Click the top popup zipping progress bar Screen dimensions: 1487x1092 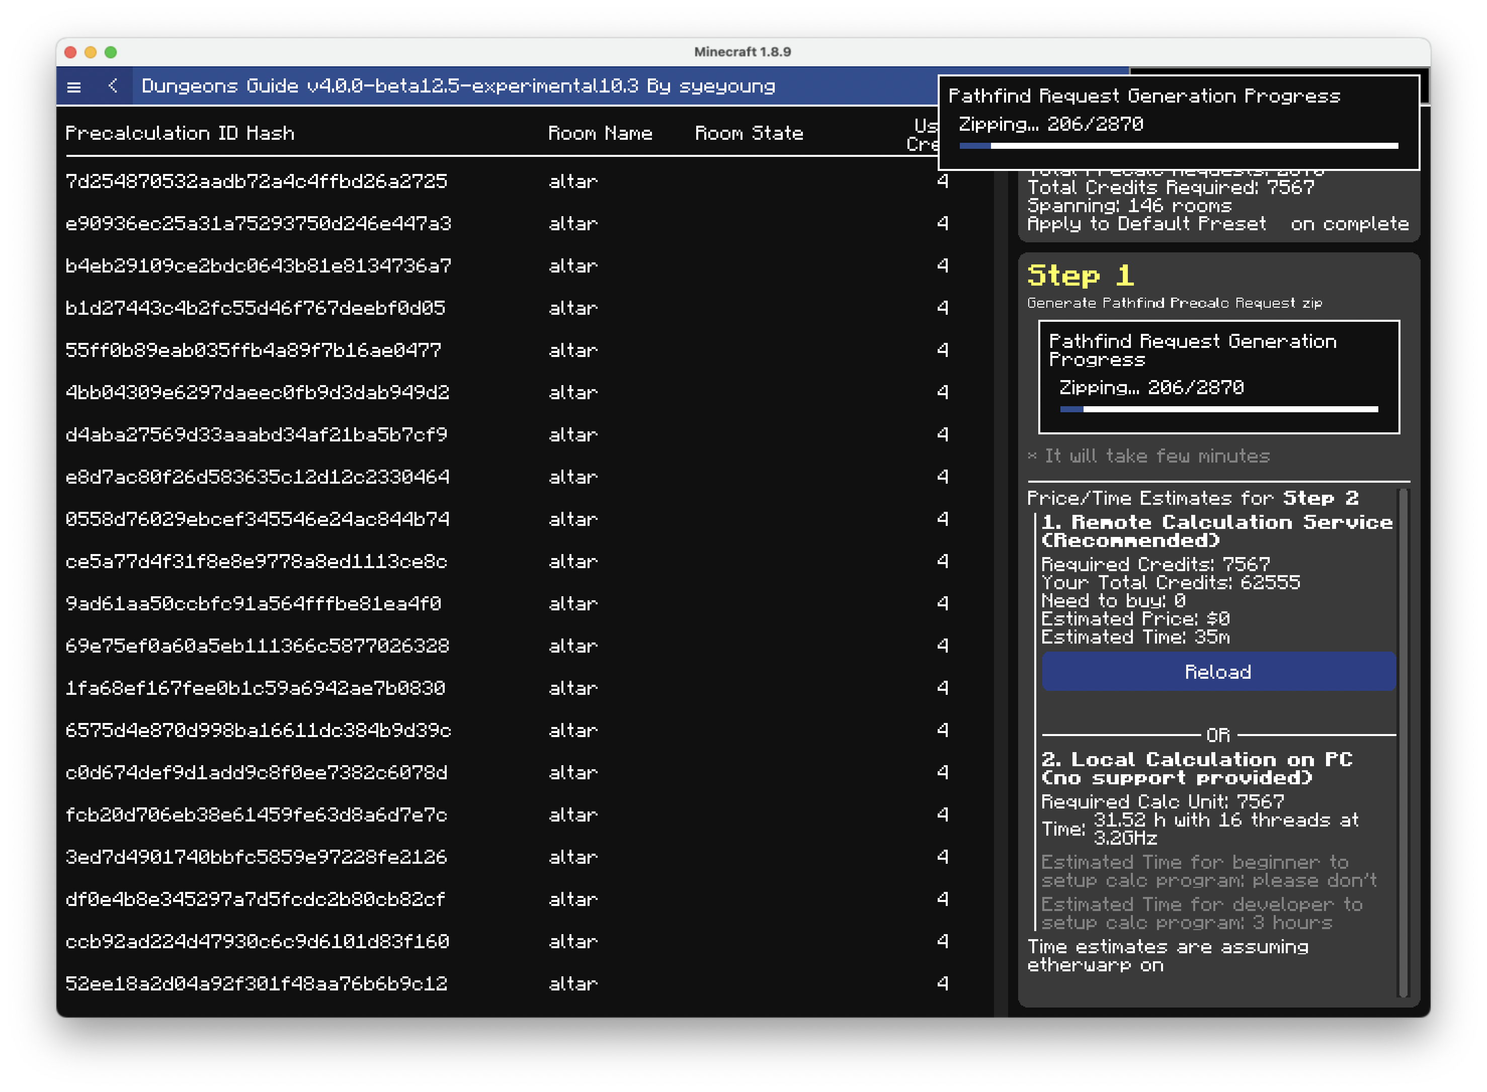(x=1178, y=145)
